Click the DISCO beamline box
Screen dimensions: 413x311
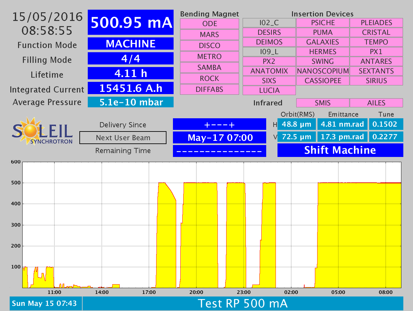tap(209, 45)
